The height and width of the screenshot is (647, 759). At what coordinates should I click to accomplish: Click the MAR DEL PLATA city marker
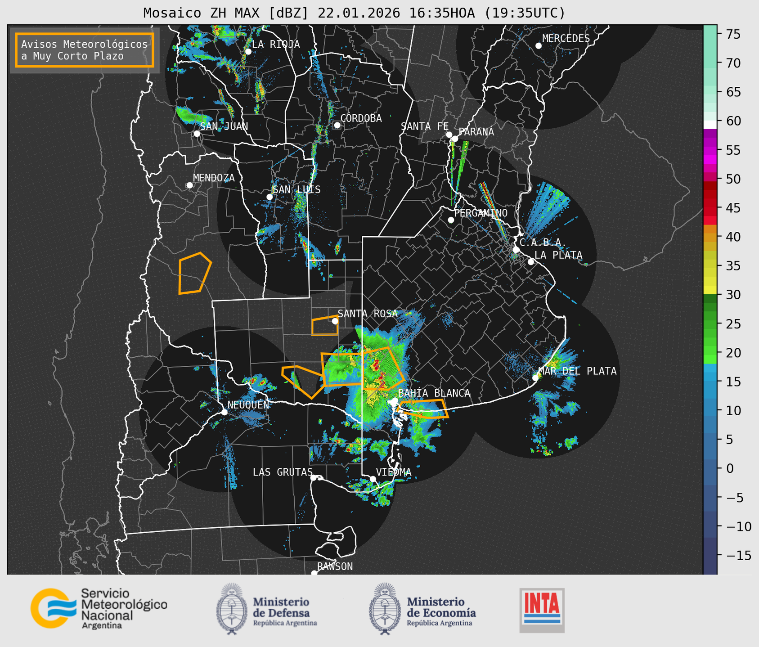click(535, 378)
